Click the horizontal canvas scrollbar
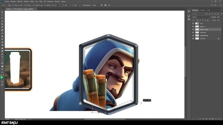Image resolution: width=223 pixels, height=125 pixels. point(105,119)
